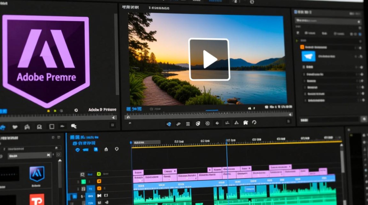Select the long blue clip in the timeline

(234, 183)
